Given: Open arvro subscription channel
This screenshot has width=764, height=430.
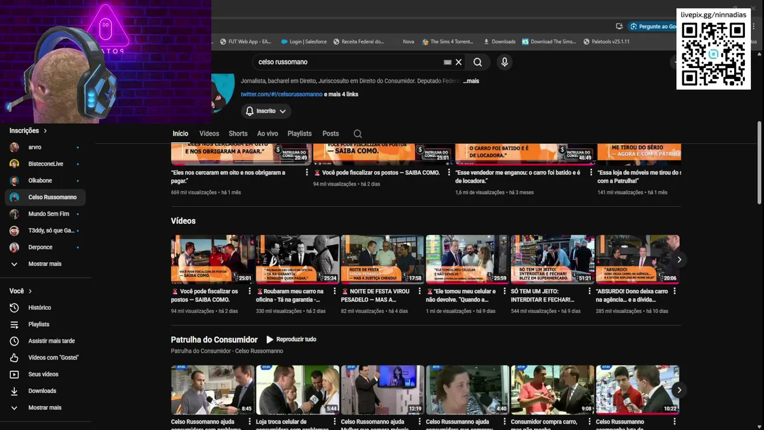Looking at the screenshot, I should pos(45,148).
